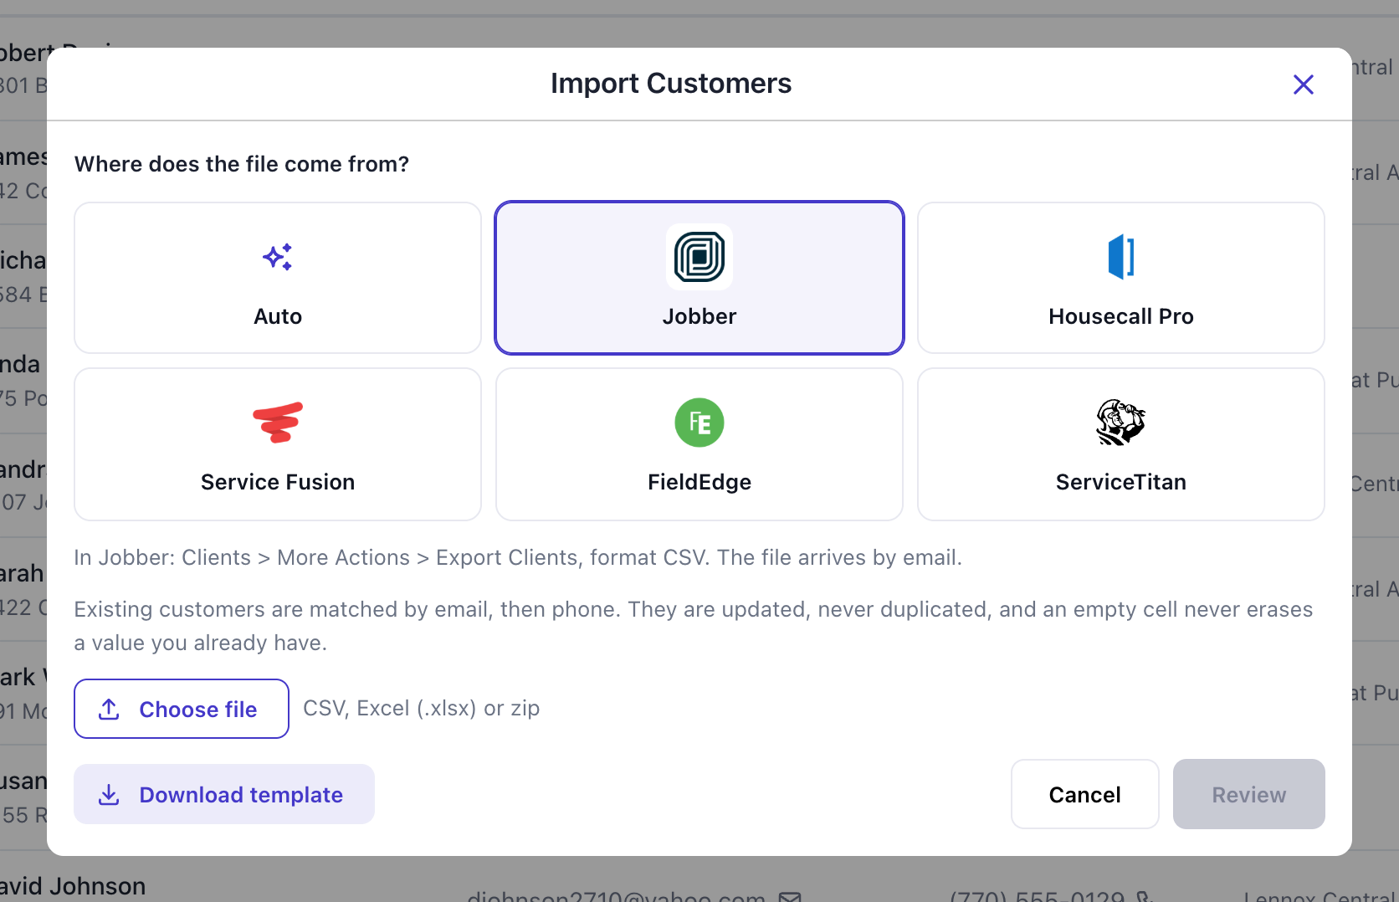Click the 'CSV, Excel (.xlsx) or zip' hint
The image size is (1399, 902).
coord(422,708)
